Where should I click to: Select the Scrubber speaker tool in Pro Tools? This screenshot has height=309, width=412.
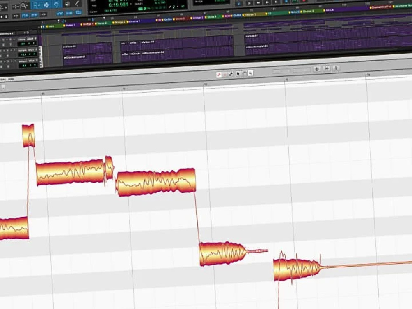coord(67,4)
